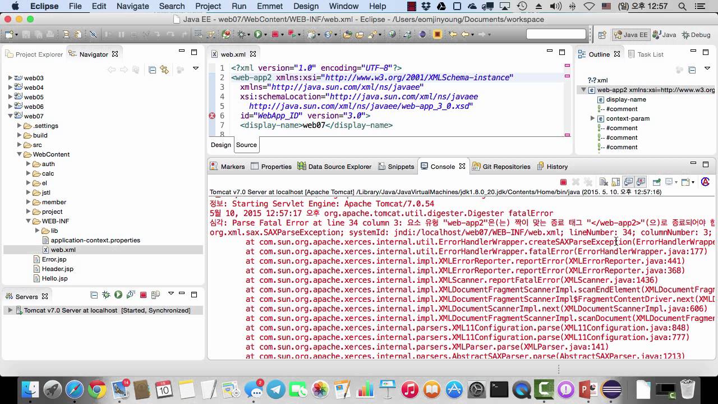Image resolution: width=718 pixels, height=404 pixels.
Task: Toggle show console on standard output change
Action: point(628,182)
